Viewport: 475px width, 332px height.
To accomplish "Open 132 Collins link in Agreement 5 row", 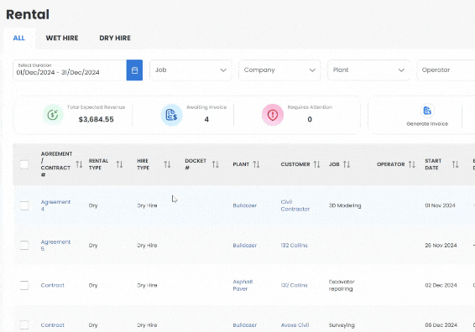I will [295, 246].
